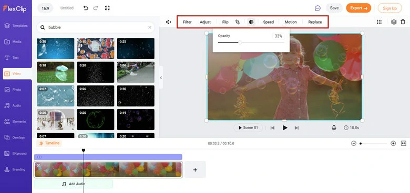
Task: Select the 0:06 street bubble video thumbnail
Action: [x=136, y=72]
